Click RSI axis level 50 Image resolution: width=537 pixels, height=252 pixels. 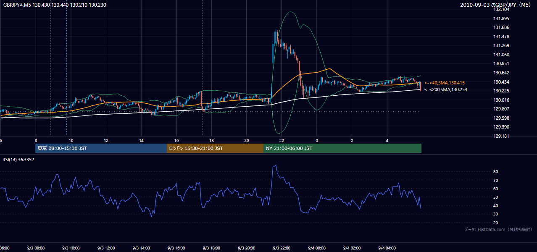(x=495, y=197)
